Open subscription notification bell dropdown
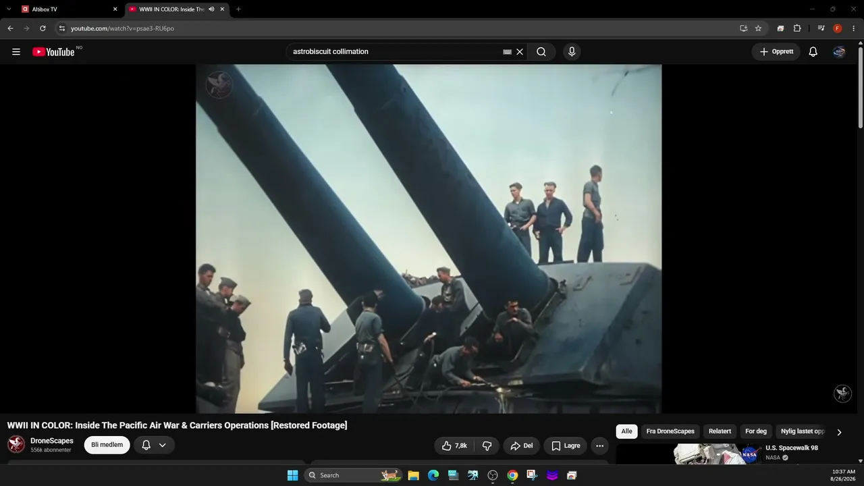This screenshot has width=864, height=486. [x=154, y=445]
